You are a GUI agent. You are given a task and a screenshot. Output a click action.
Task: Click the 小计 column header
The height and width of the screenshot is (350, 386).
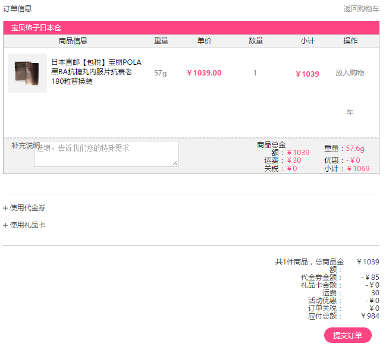tap(307, 41)
